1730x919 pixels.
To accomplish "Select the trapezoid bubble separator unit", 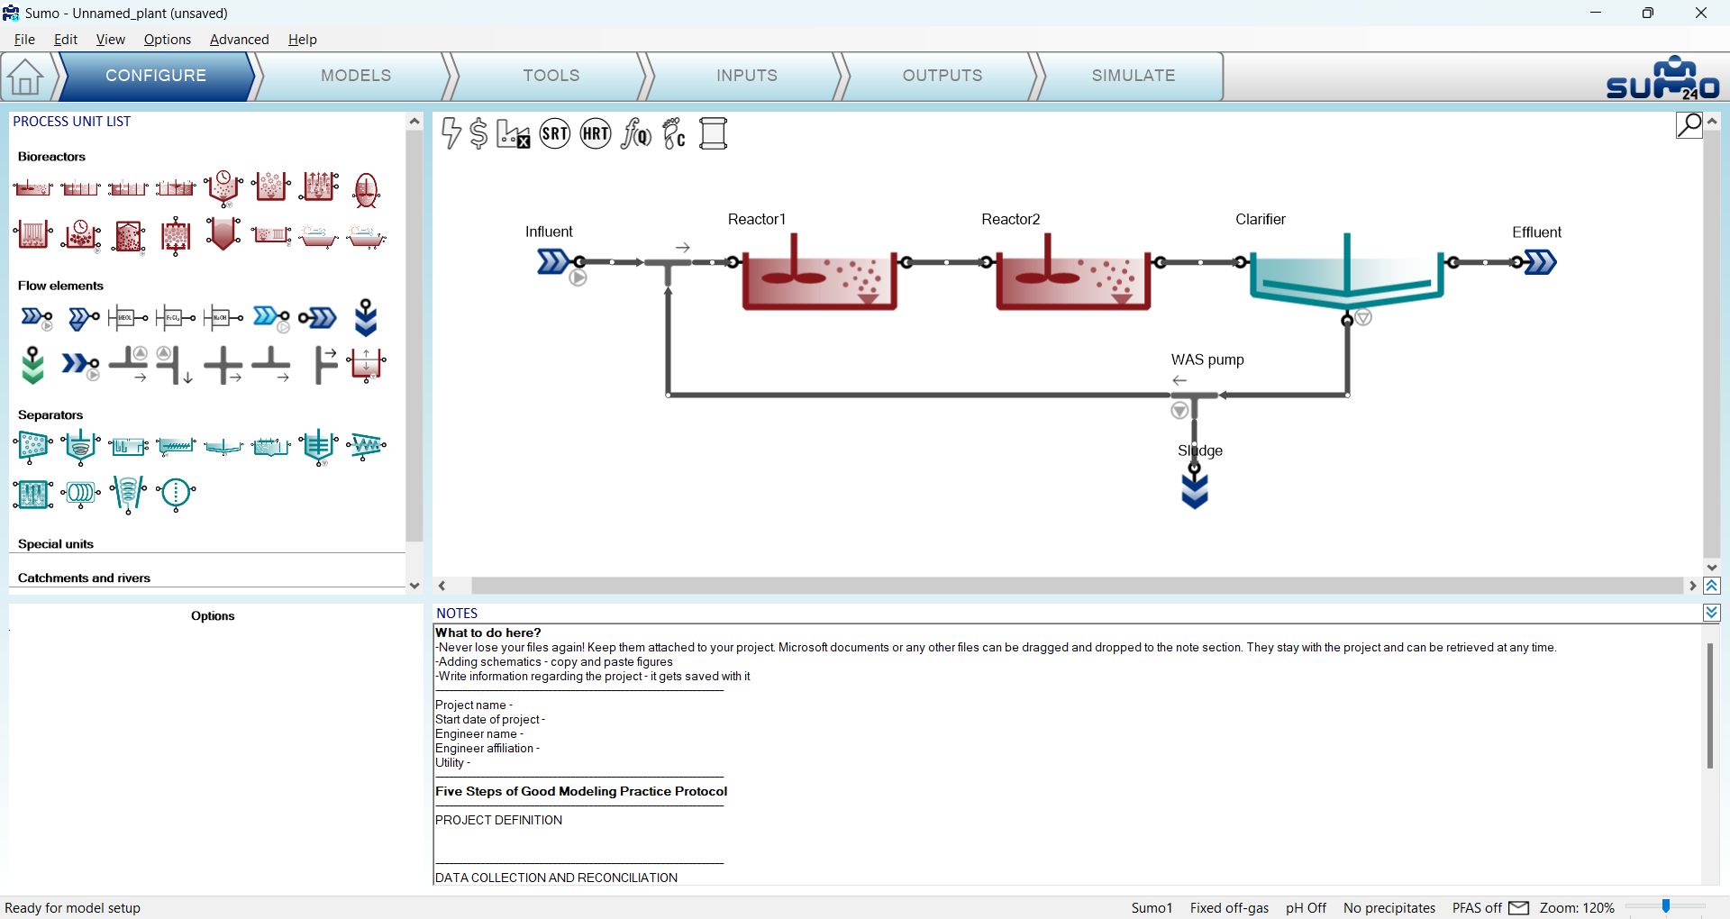I will 33,446.
